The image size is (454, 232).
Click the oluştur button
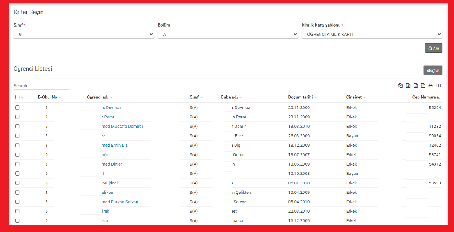pos(433,71)
